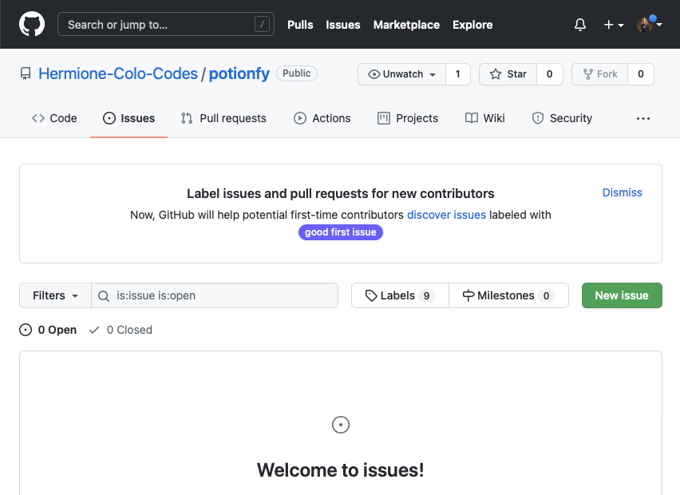Click the Fork button
Image resolution: width=680 pixels, height=495 pixels.
(x=599, y=74)
